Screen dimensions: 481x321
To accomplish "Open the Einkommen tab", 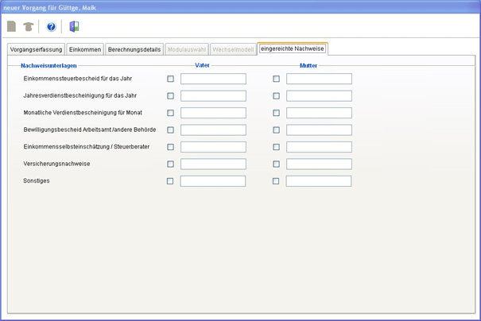I will point(85,49).
